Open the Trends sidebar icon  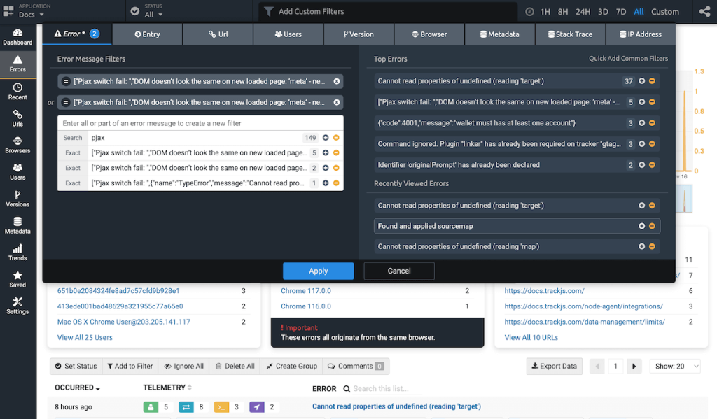pyautogui.click(x=18, y=252)
